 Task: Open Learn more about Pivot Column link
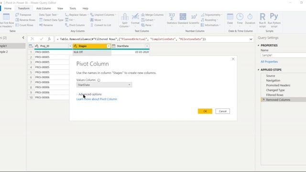(97, 99)
